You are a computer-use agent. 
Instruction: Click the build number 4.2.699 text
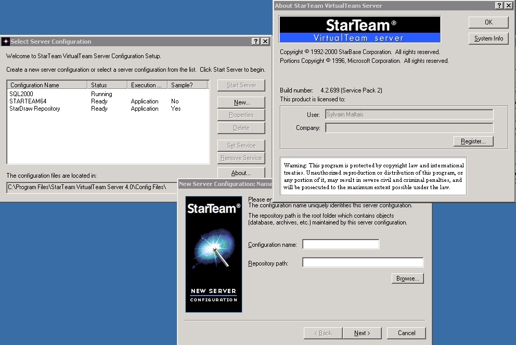click(351, 90)
